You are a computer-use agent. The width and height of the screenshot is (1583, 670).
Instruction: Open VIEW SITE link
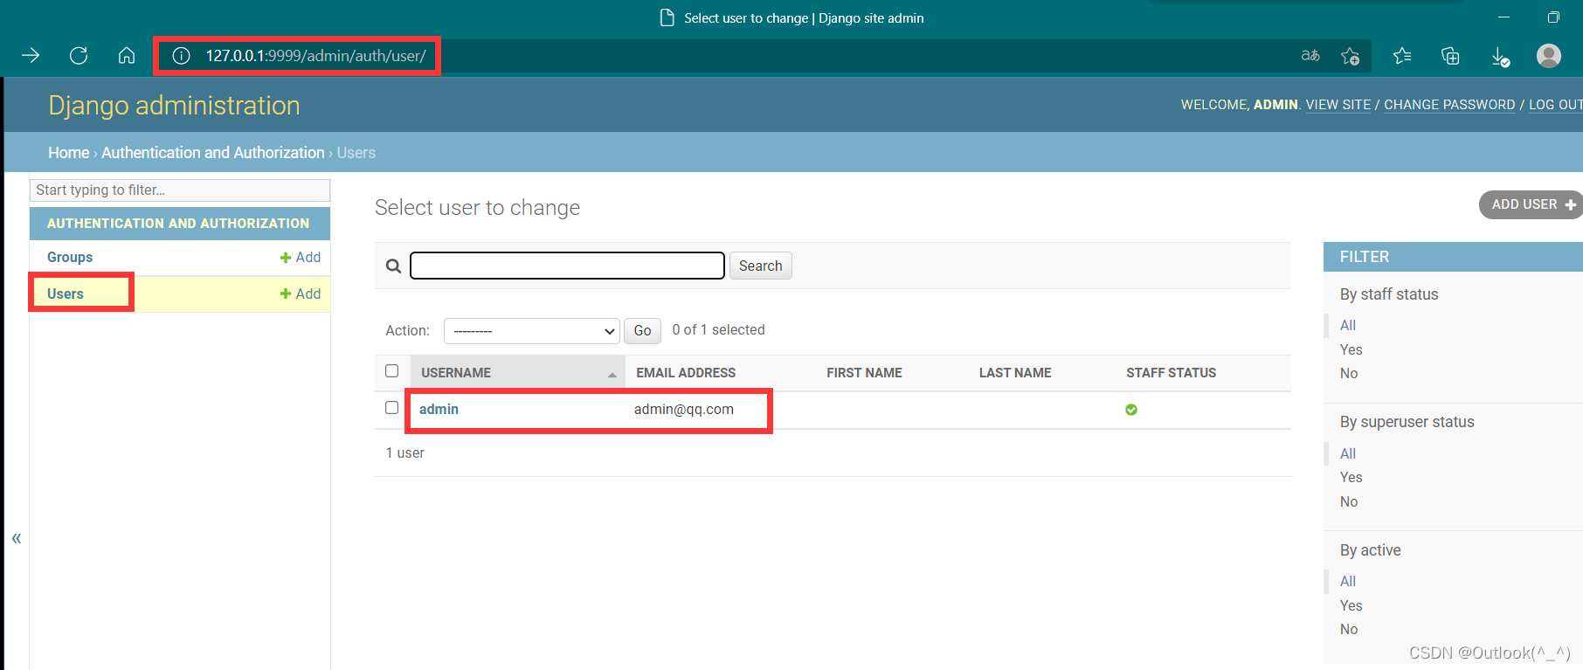point(1338,105)
